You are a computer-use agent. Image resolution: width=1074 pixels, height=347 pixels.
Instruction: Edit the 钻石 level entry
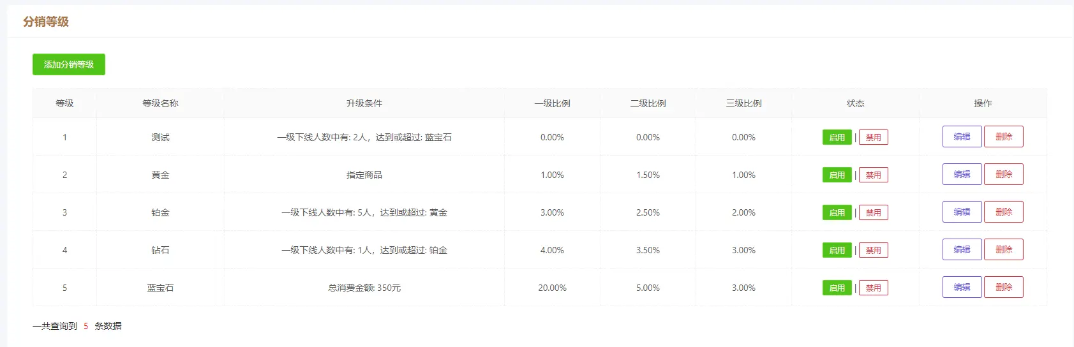coord(962,249)
